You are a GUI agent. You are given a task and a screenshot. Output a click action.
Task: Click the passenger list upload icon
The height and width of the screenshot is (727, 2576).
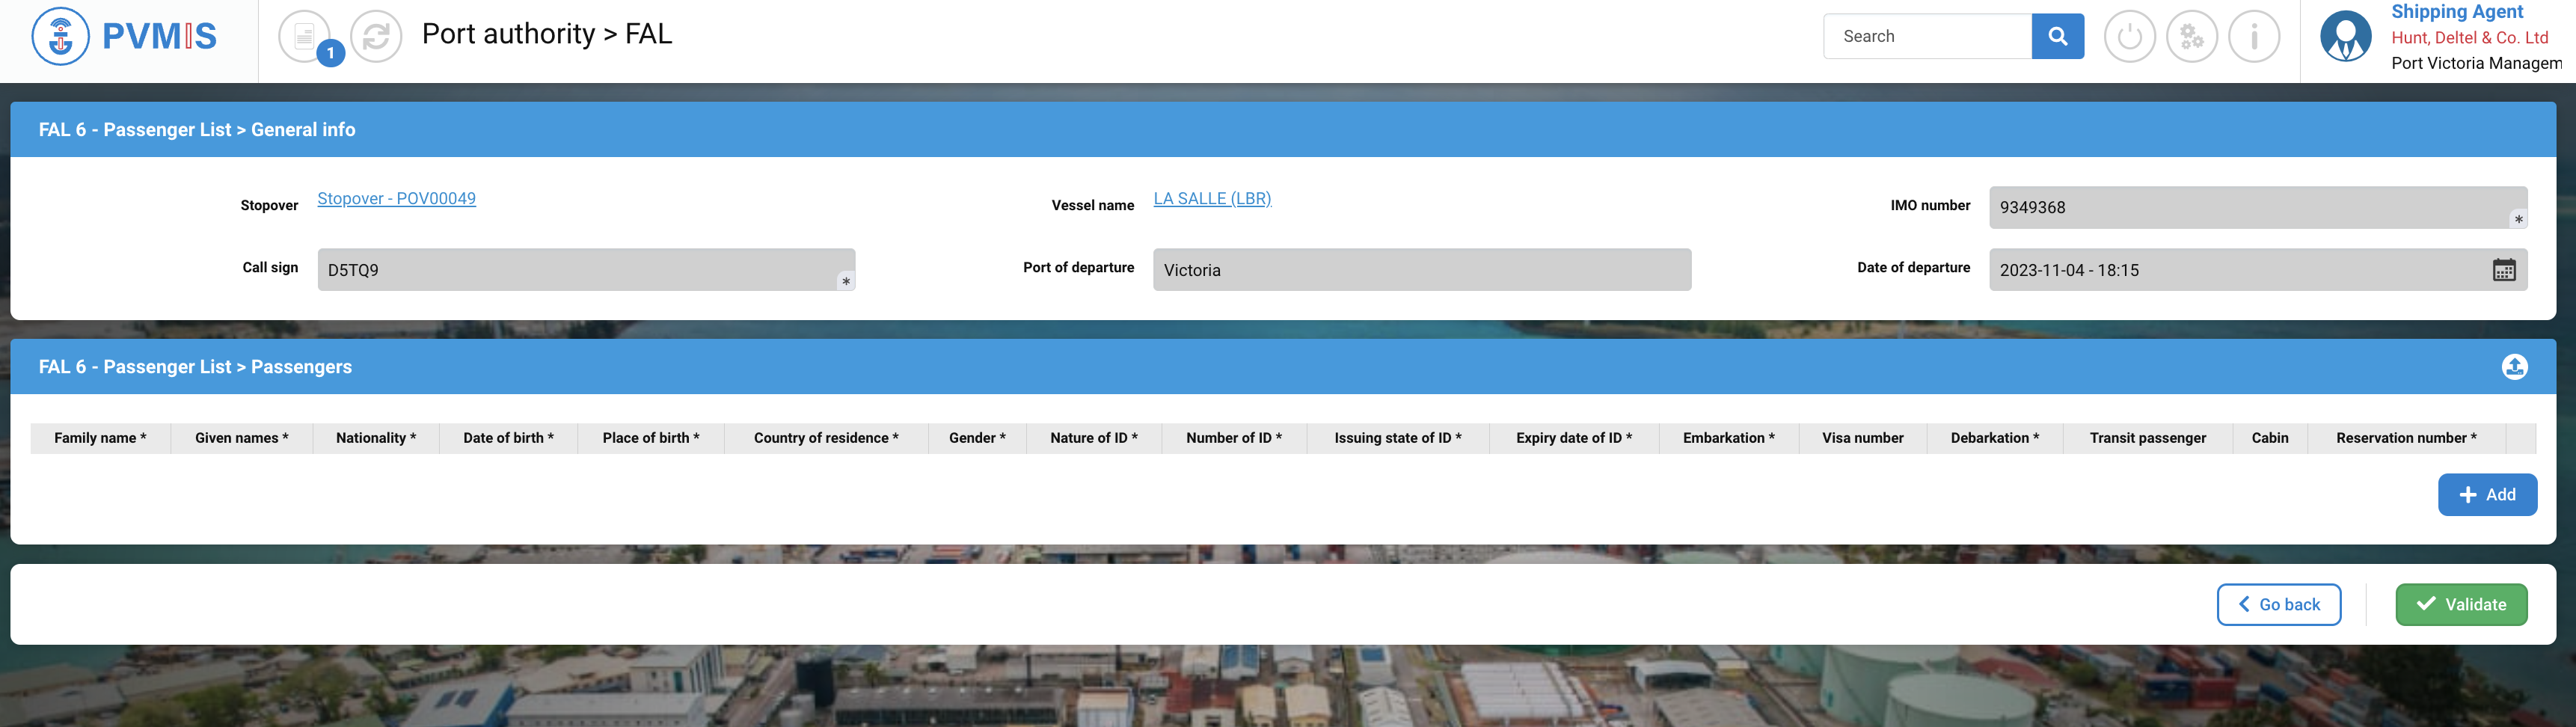pos(2514,367)
